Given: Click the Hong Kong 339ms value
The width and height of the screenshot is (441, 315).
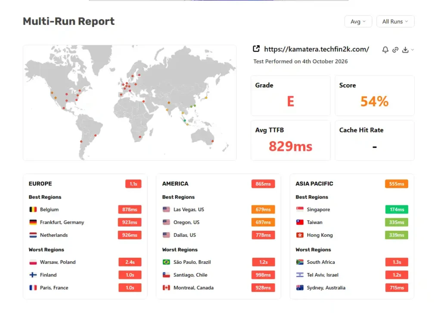Looking at the screenshot, I should (397, 235).
